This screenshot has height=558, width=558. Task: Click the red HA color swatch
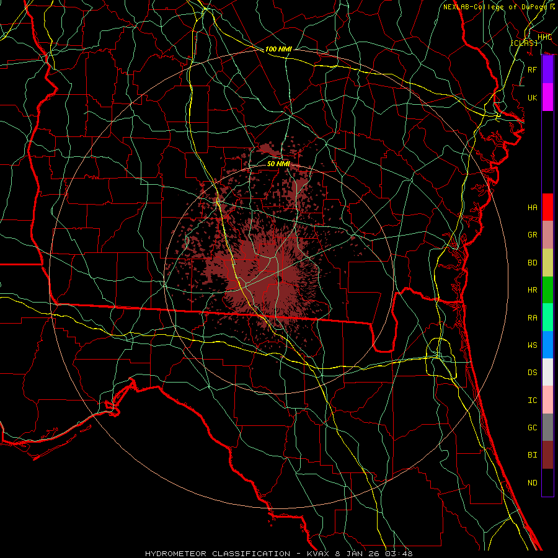click(x=547, y=207)
